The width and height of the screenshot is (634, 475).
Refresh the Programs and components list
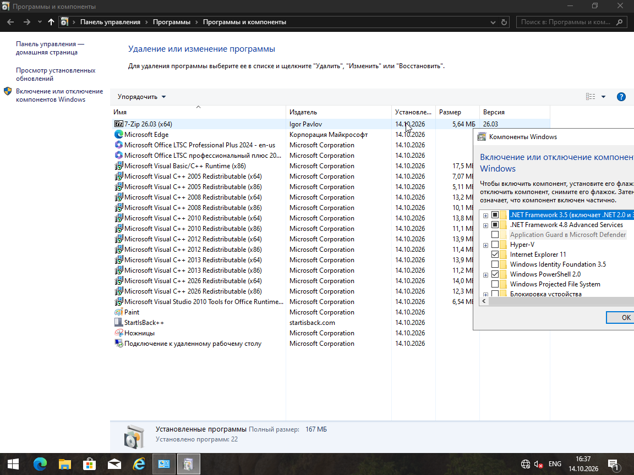(x=504, y=22)
